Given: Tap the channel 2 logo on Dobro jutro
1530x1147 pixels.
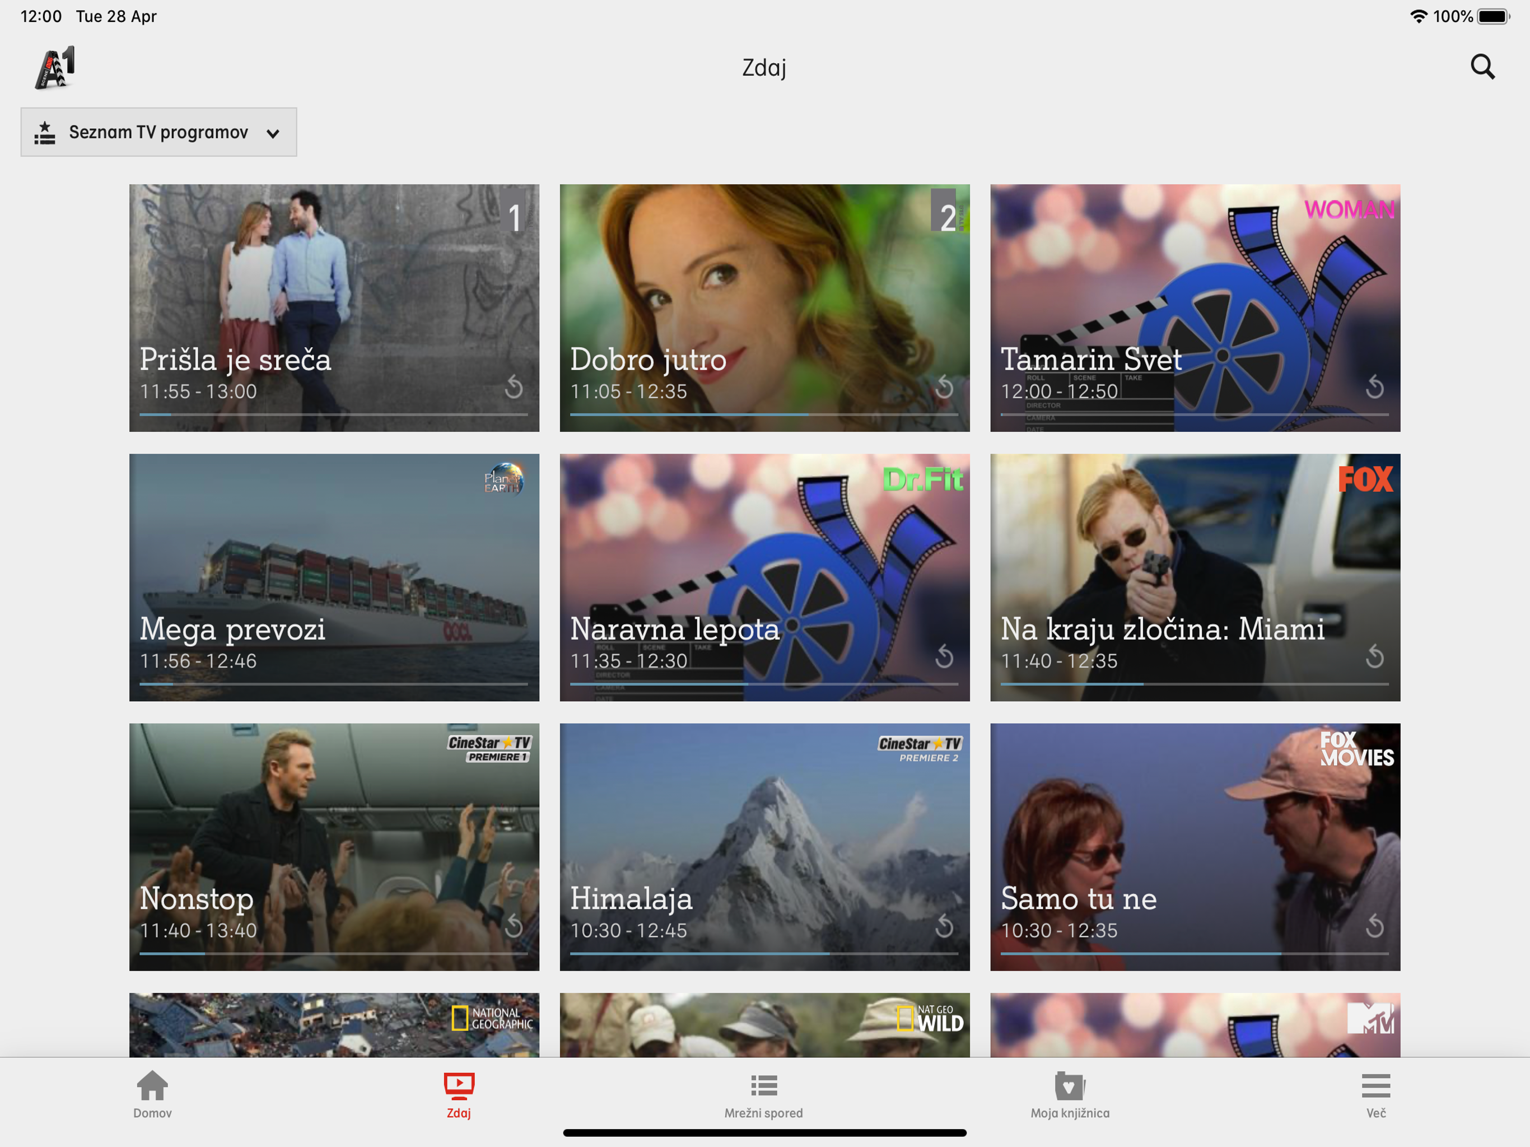Looking at the screenshot, I should pyautogui.click(x=948, y=211).
